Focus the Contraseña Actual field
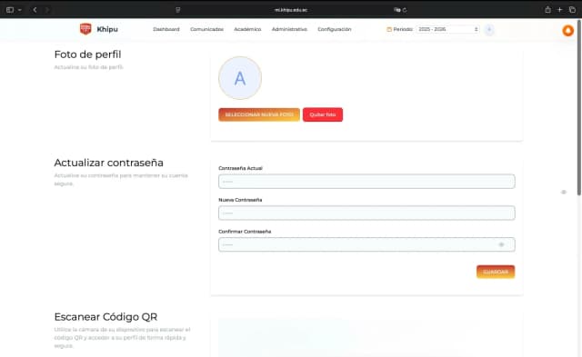Image resolution: width=582 pixels, height=357 pixels. (x=366, y=182)
